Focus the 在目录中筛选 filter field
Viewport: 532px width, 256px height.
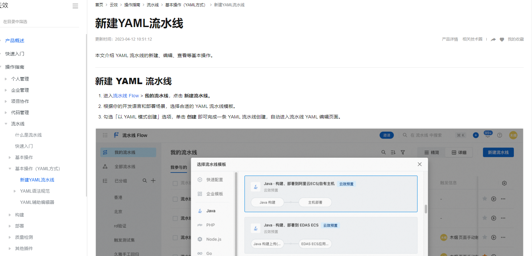(40, 21)
